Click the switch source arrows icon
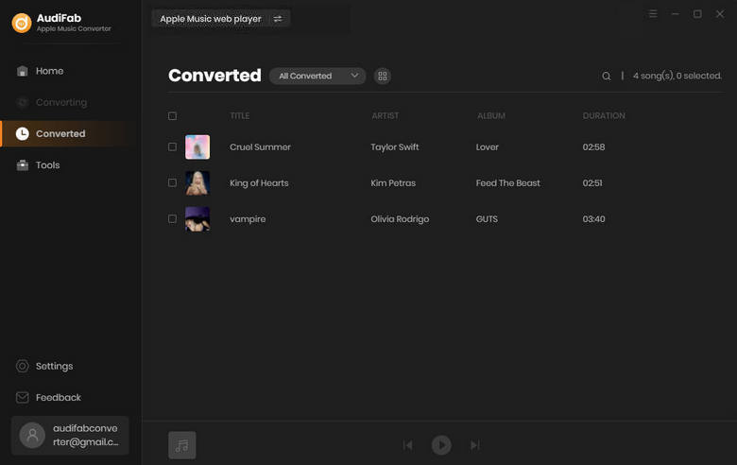The image size is (737, 465). click(x=278, y=19)
